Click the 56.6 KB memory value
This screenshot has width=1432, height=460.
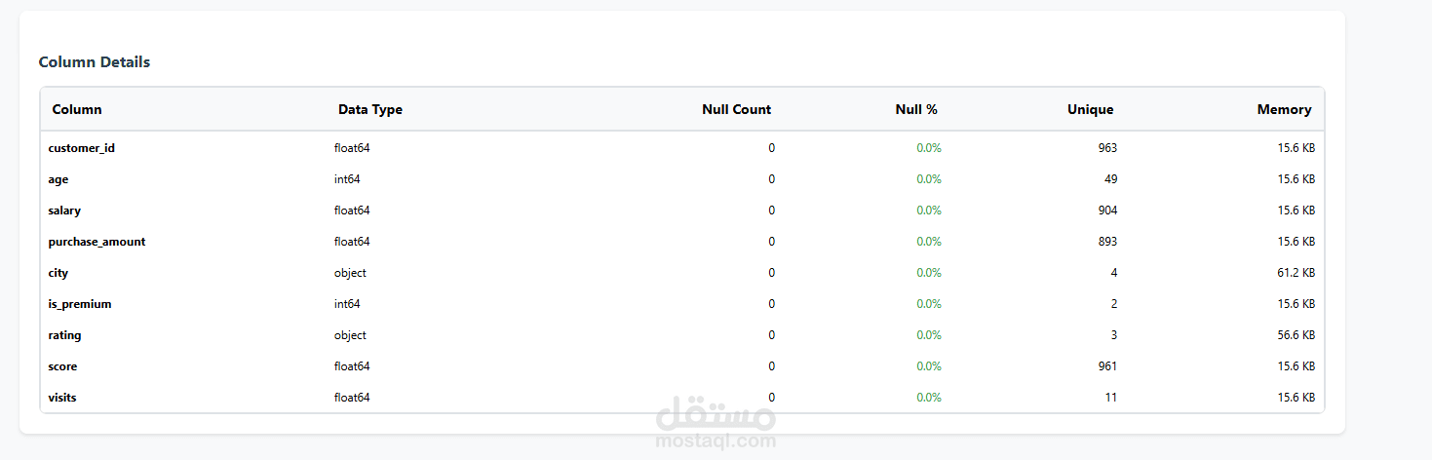tap(1296, 335)
